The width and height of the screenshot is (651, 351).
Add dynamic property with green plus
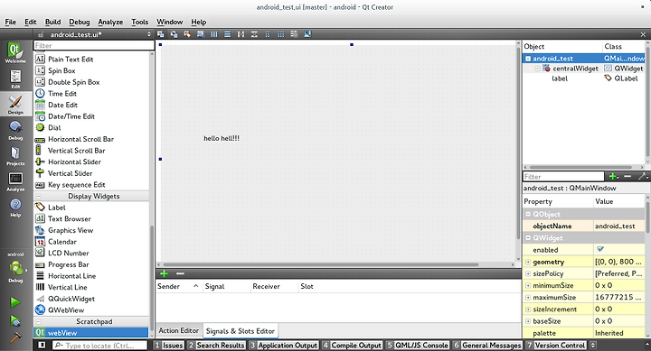click(x=613, y=177)
